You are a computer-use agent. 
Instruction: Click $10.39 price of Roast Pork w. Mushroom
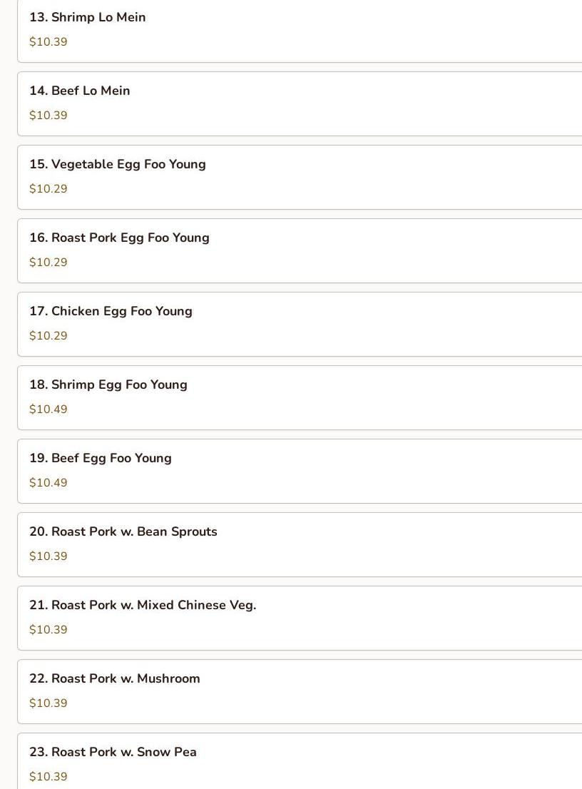coord(48,703)
